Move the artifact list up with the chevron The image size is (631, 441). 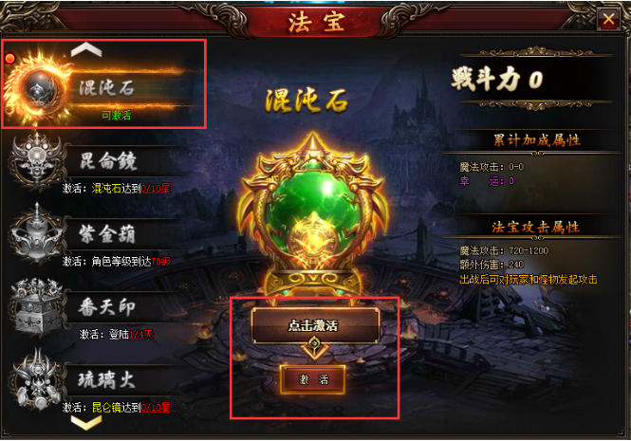[x=86, y=49]
